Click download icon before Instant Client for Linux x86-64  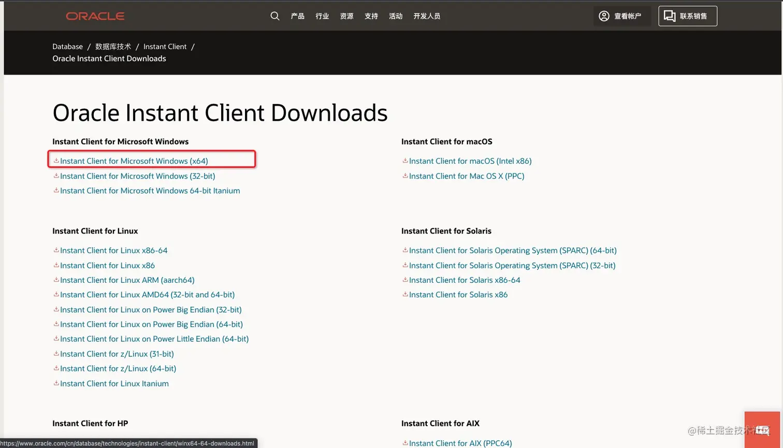tap(55, 250)
